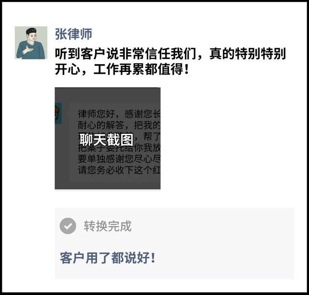Click the orange-haired avatar inside the screenshot
Screen dimensions: 309x295
(x=58, y=113)
